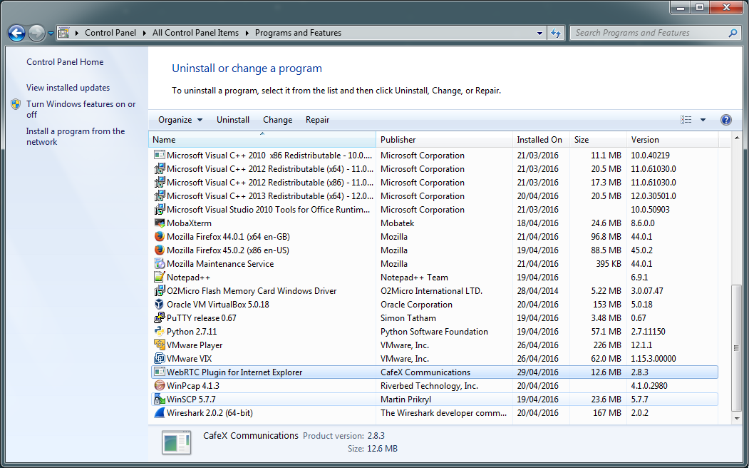The height and width of the screenshot is (468, 749).
Task: Sort by the Size column header
Action: click(598, 140)
